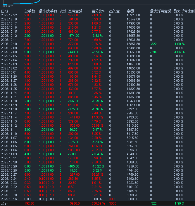Click the 出入金 column header
The width and height of the screenshot is (195, 206).
point(114,11)
